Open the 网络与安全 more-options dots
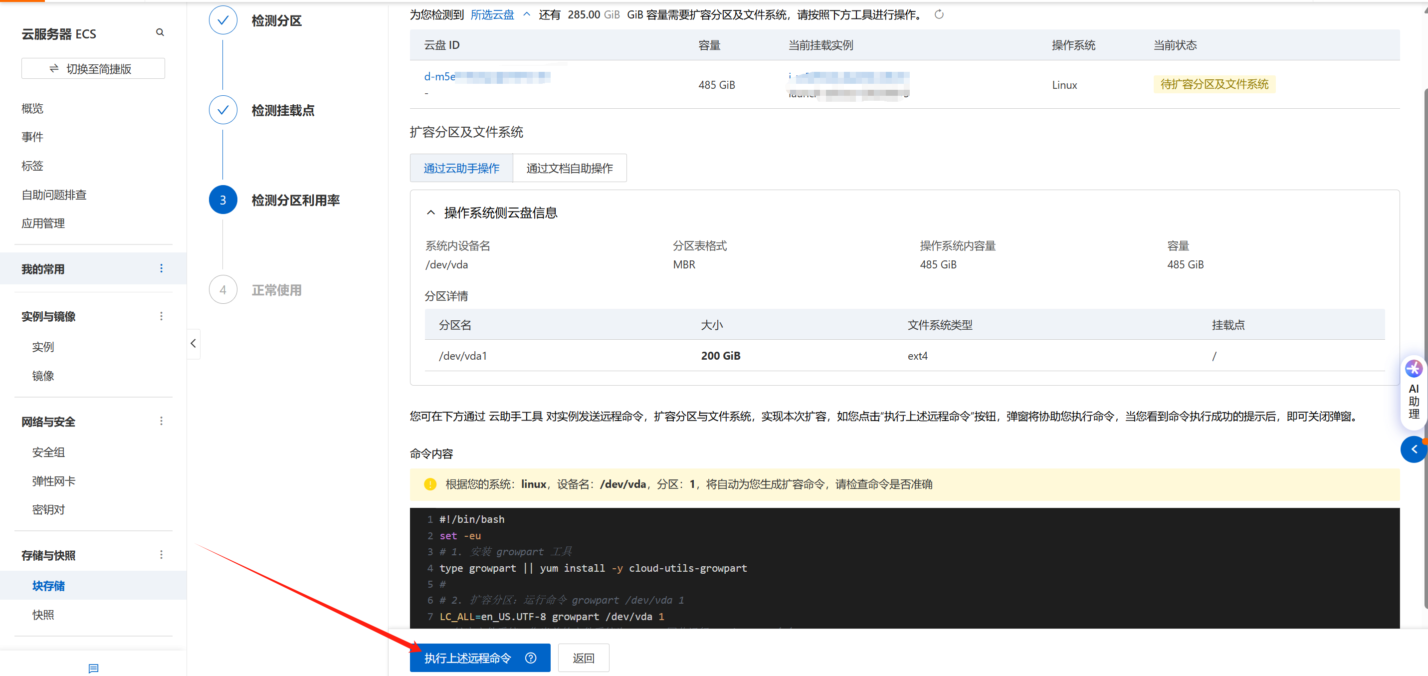1428x676 pixels. [x=161, y=421]
